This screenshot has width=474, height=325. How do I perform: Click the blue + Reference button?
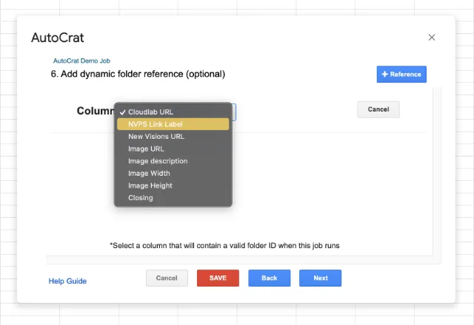[401, 74]
